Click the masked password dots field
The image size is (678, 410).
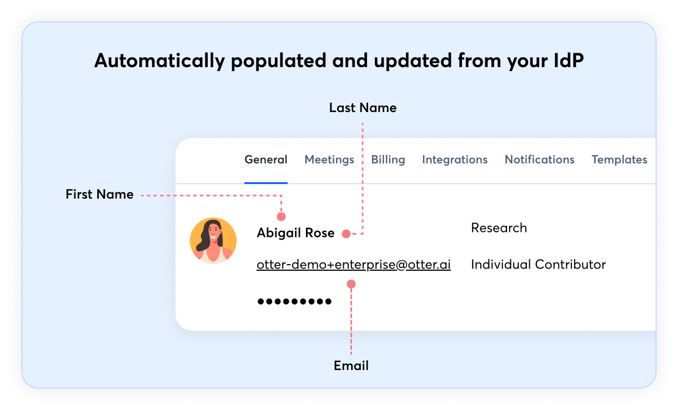294,302
